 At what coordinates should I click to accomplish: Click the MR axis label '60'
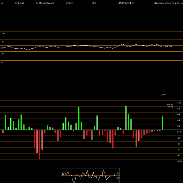pyautogui.click(x=179, y=115)
